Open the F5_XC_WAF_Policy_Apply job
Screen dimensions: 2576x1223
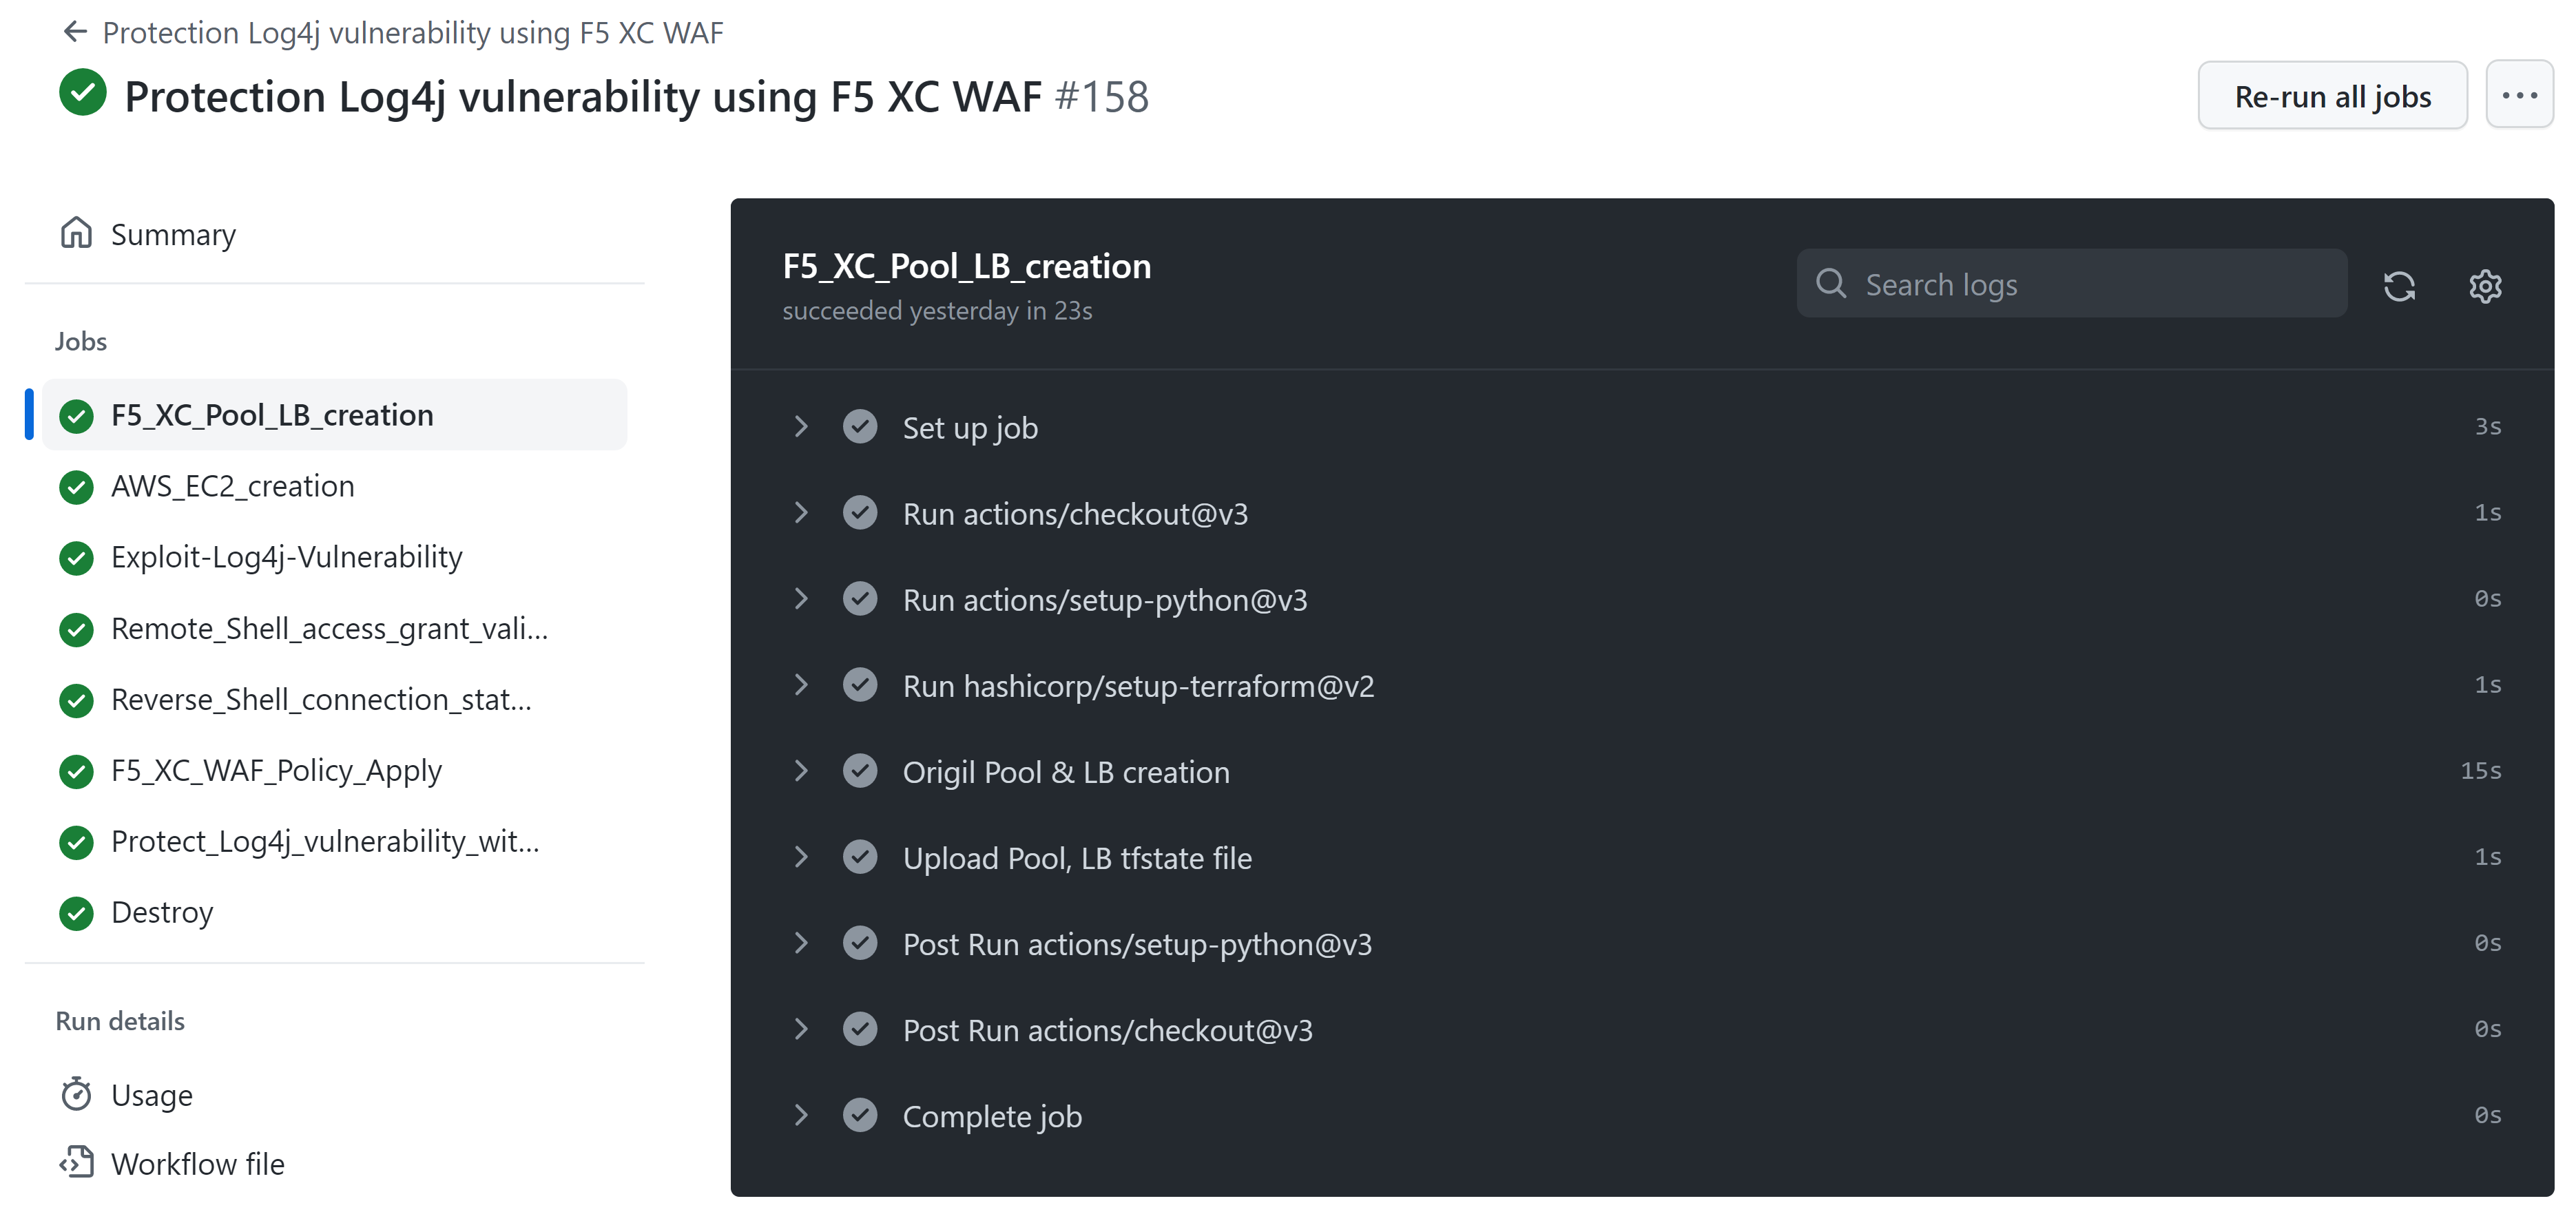pyautogui.click(x=276, y=770)
